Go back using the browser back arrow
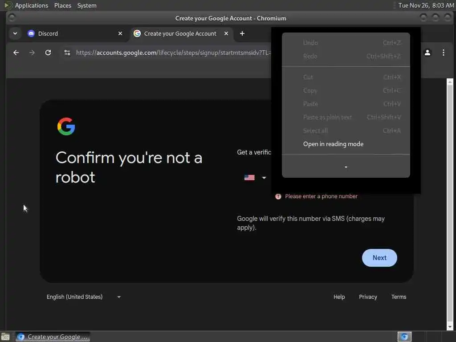456x342 pixels. point(16,53)
